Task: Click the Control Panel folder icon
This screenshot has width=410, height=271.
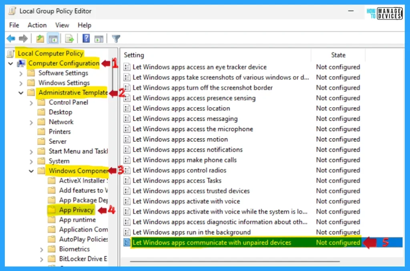Action: pyautogui.click(x=41, y=102)
